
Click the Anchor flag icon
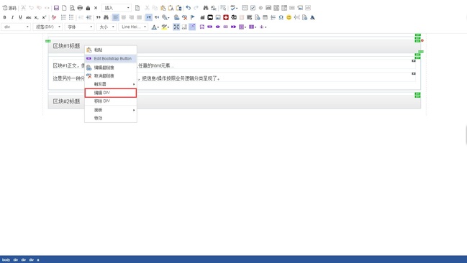coord(192,17)
